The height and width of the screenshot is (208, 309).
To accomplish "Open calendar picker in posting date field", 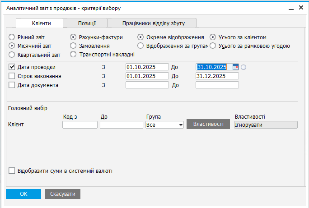I will tap(235, 67).
